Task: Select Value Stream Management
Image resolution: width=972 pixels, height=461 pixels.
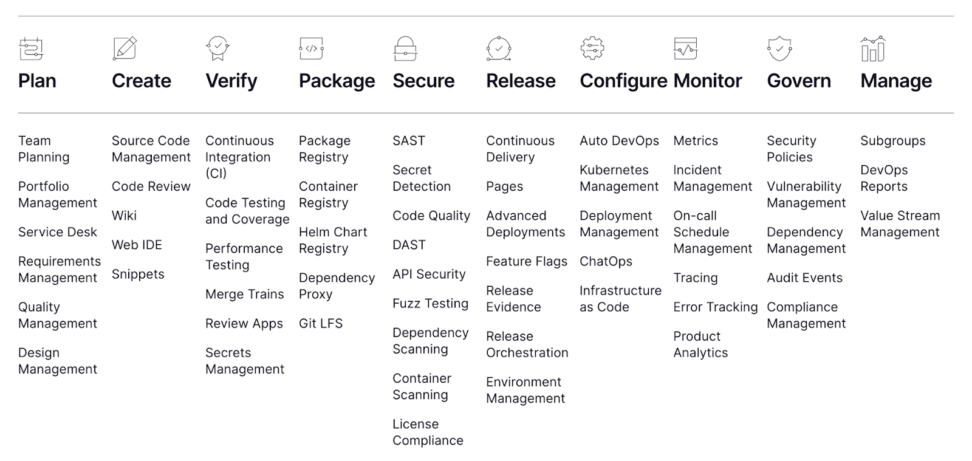Action: tap(900, 224)
